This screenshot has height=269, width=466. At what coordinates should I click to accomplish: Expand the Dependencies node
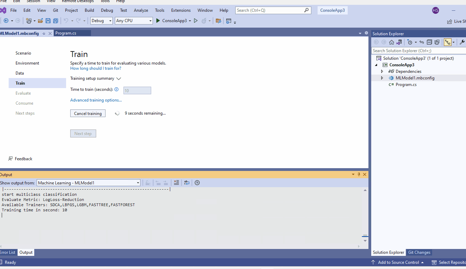(382, 71)
